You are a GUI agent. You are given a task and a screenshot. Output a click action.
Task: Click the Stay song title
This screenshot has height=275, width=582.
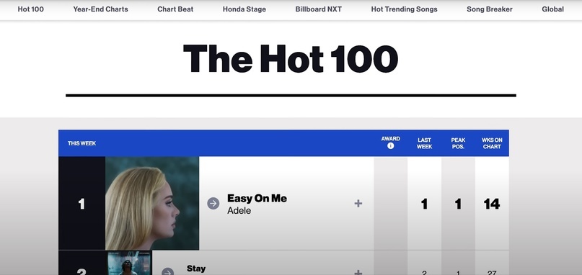(196, 269)
